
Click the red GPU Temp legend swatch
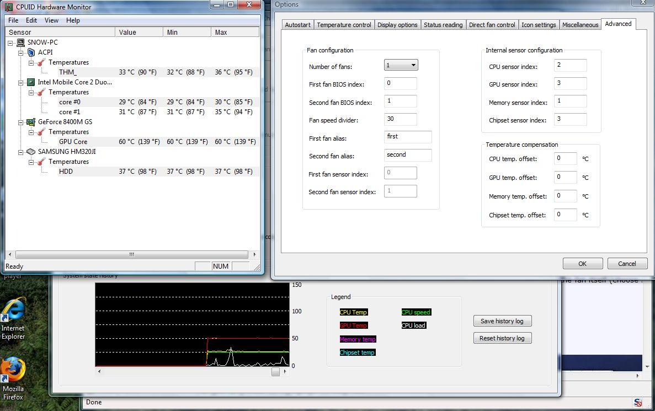[x=353, y=325]
